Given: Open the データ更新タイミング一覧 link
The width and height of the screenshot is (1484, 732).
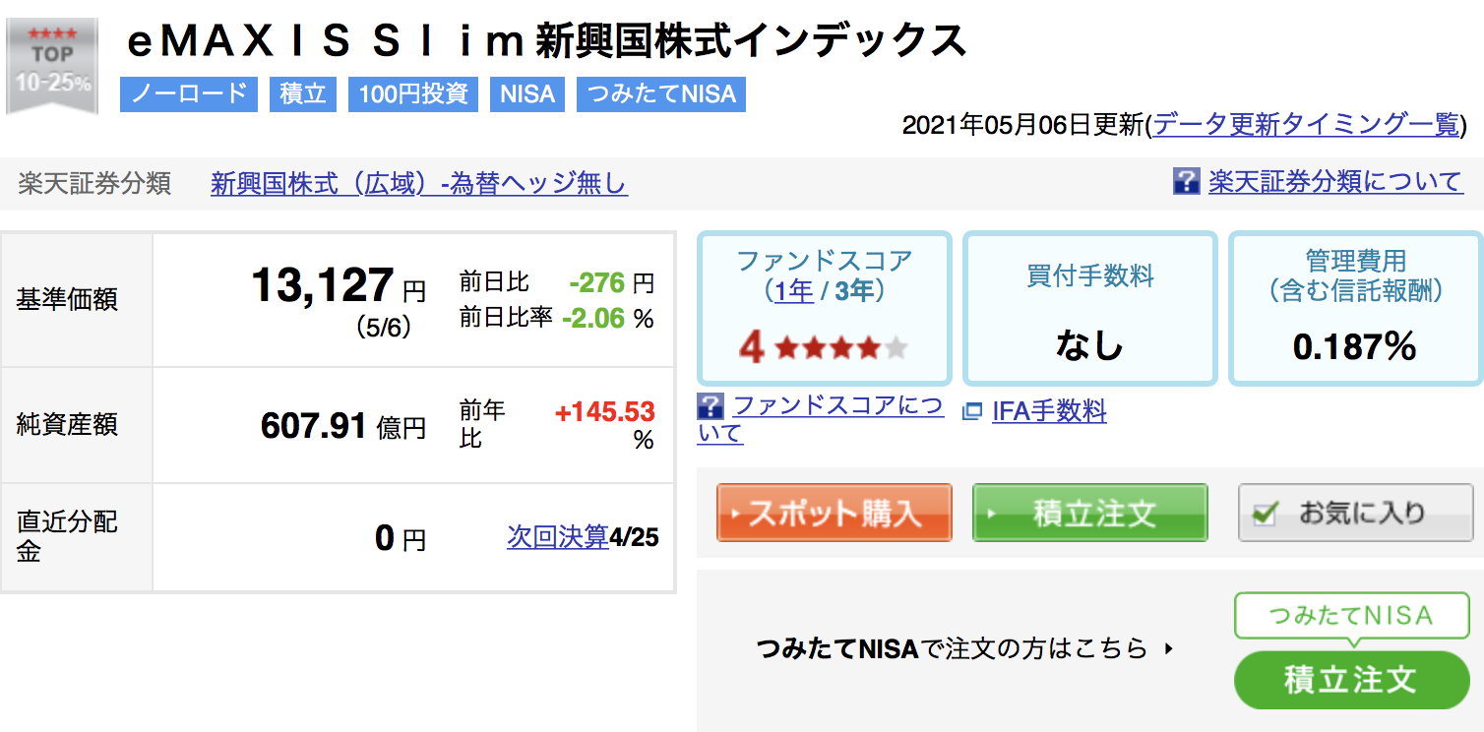Looking at the screenshot, I should pyautogui.click(x=1305, y=124).
